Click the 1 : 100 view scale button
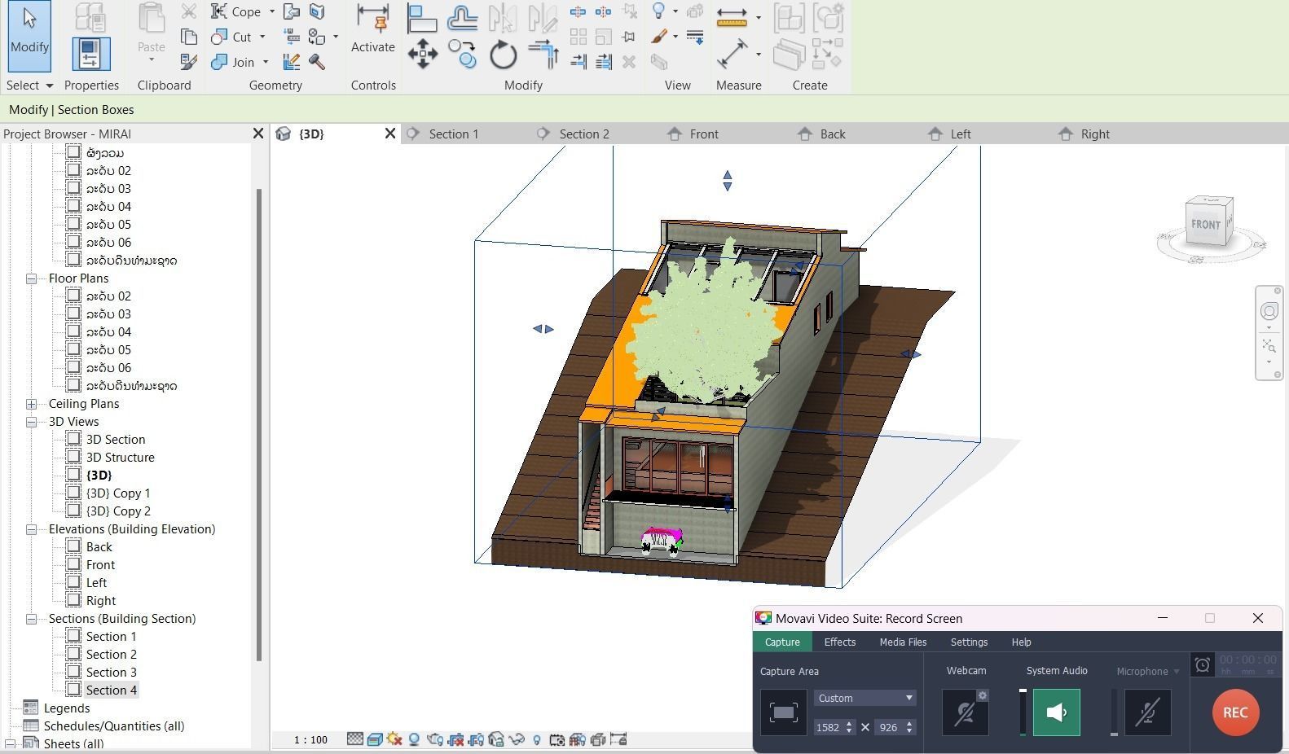Image resolution: width=1289 pixels, height=754 pixels. point(310,739)
